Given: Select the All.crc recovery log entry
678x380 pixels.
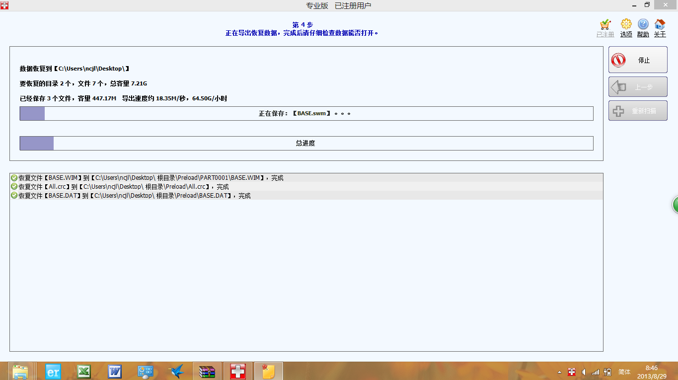Looking at the screenshot, I should 124,187.
